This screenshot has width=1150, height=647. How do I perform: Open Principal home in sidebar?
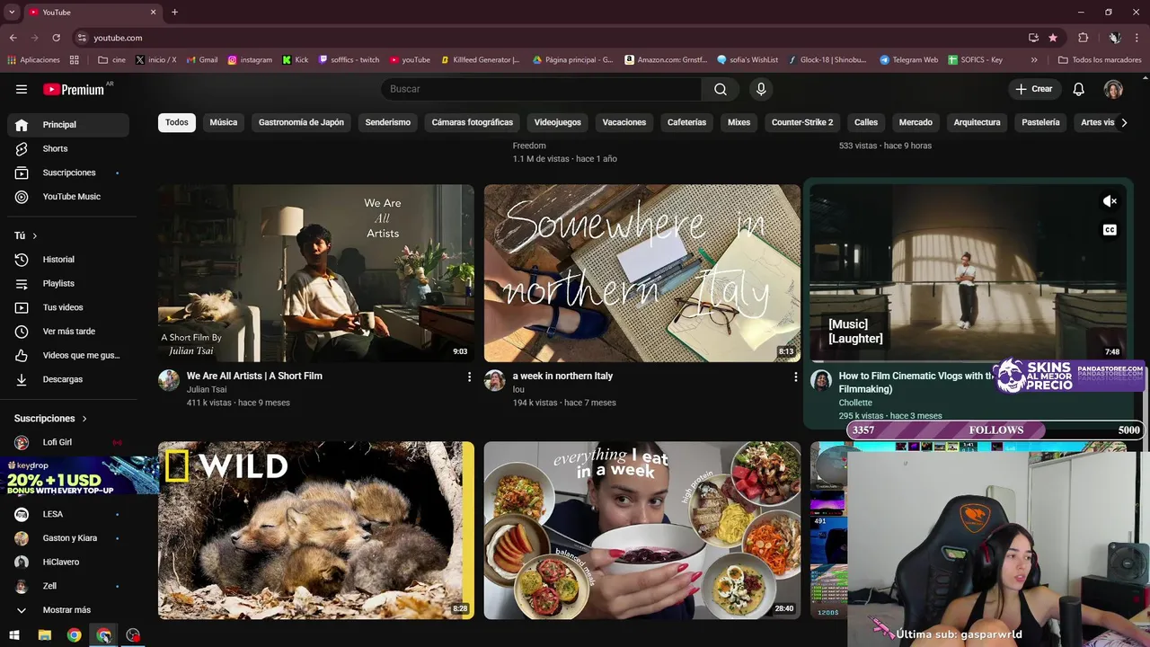(68, 125)
